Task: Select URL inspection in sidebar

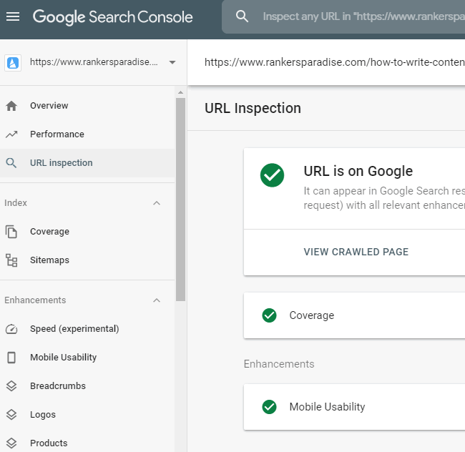Action: tap(87, 163)
